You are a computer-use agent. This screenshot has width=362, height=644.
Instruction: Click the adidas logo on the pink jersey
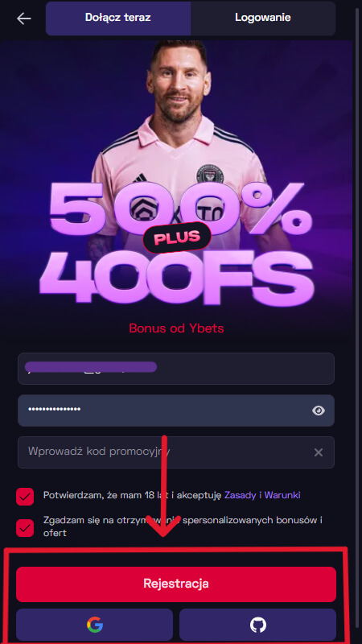coord(141,177)
